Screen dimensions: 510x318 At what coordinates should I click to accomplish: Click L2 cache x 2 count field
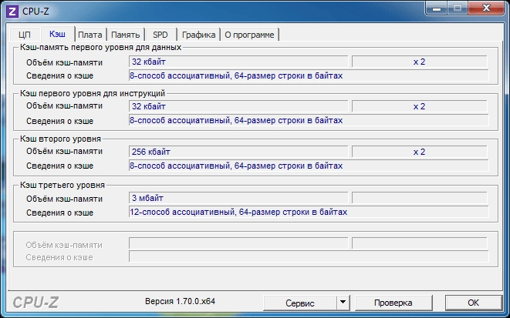point(419,152)
